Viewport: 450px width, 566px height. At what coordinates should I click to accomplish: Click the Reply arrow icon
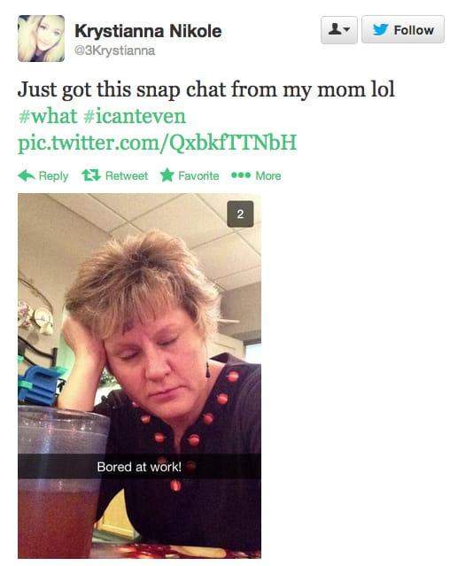(x=27, y=175)
